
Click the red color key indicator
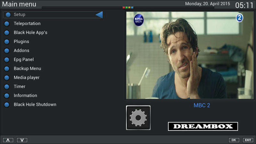(x=124, y=7)
